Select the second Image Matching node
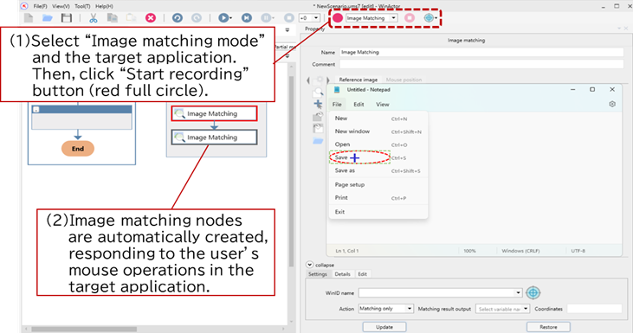 coord(214,137)
